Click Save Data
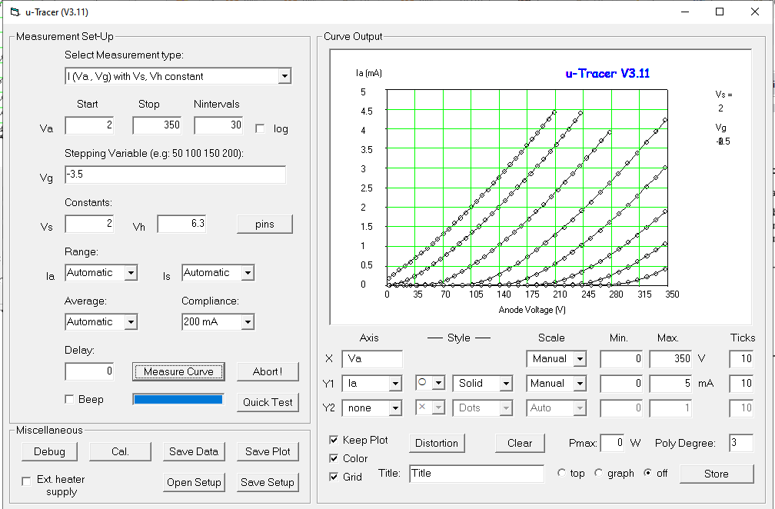775x509 pixels. click(x=194, y=451)
